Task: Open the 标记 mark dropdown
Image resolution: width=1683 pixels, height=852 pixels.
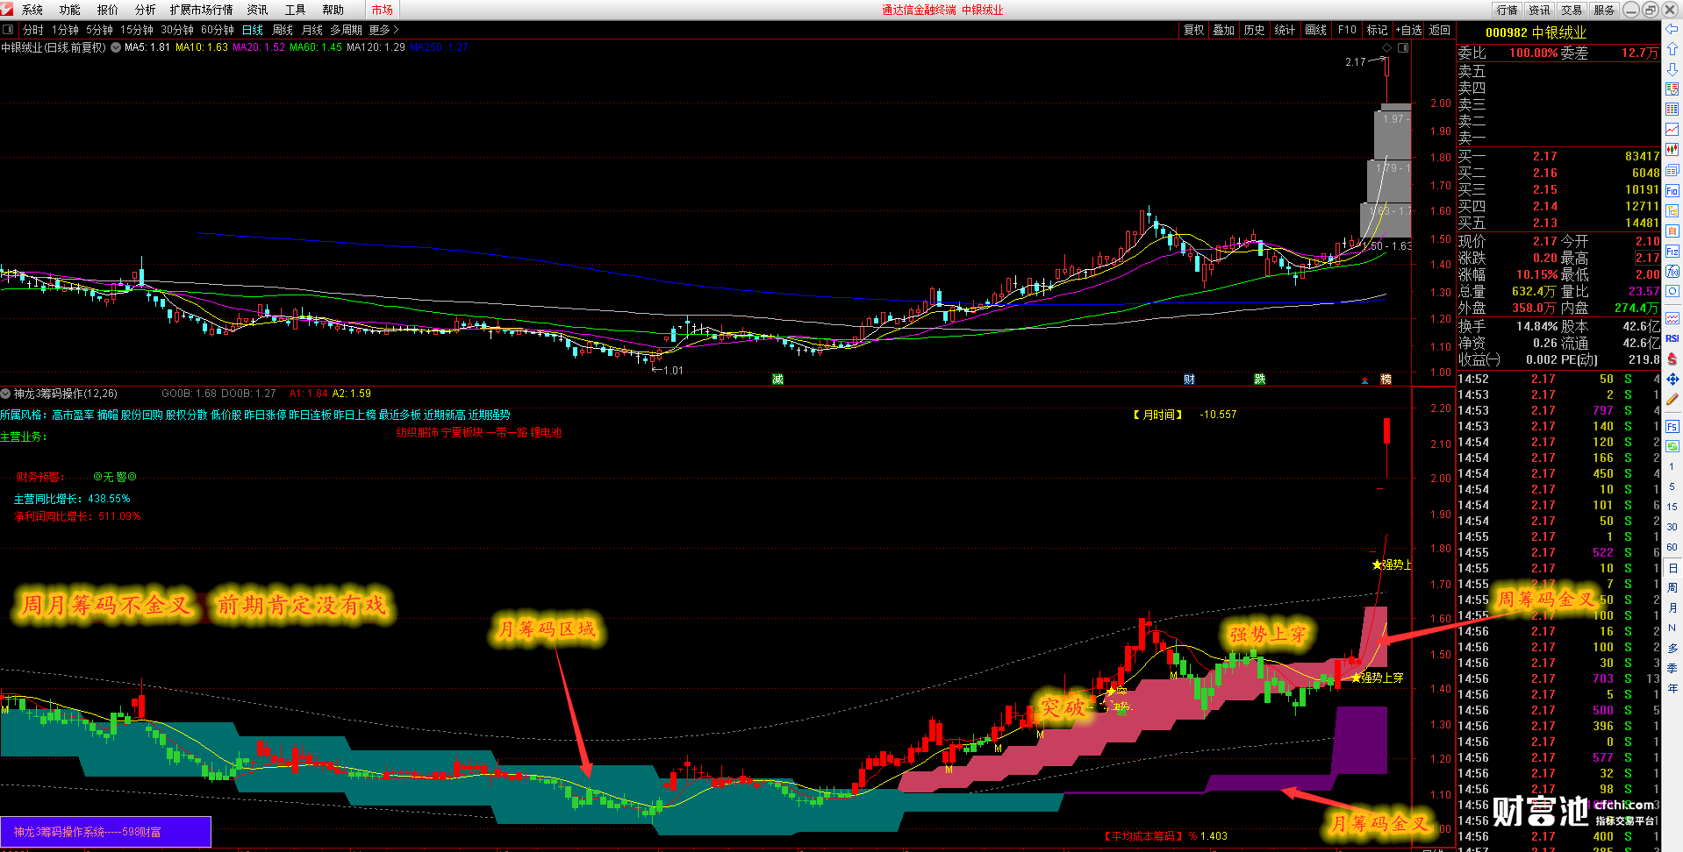Action: (1378, 30)
